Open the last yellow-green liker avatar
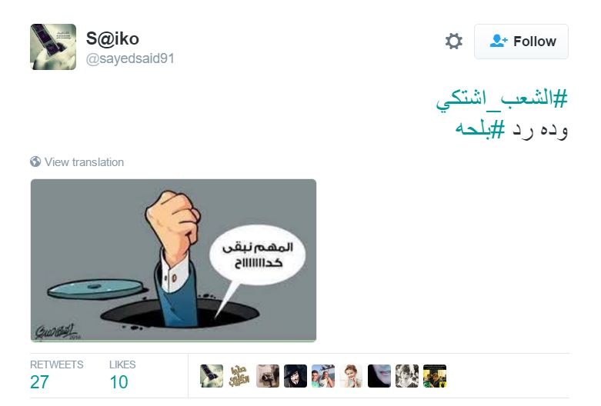Viewport: 601px width, 406px height. [x=435, y=376]
